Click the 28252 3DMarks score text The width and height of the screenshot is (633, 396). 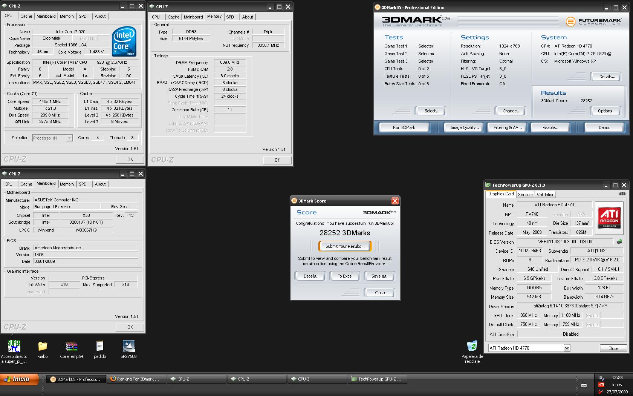(345, 233)
